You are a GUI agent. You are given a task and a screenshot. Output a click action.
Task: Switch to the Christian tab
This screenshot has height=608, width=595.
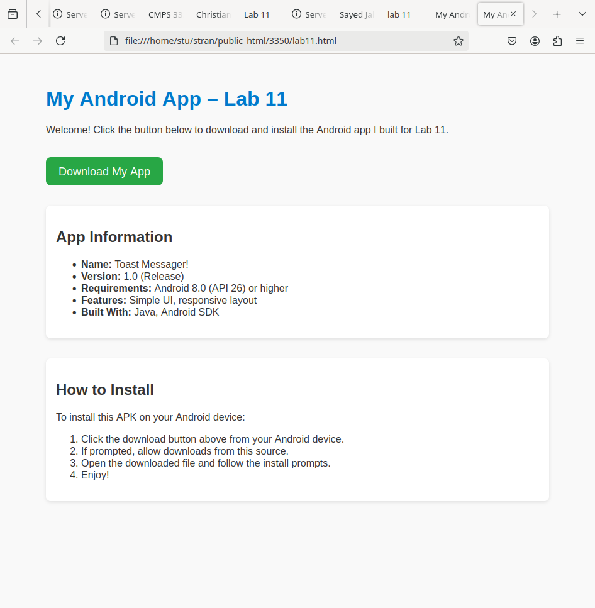tap(213, 14)
